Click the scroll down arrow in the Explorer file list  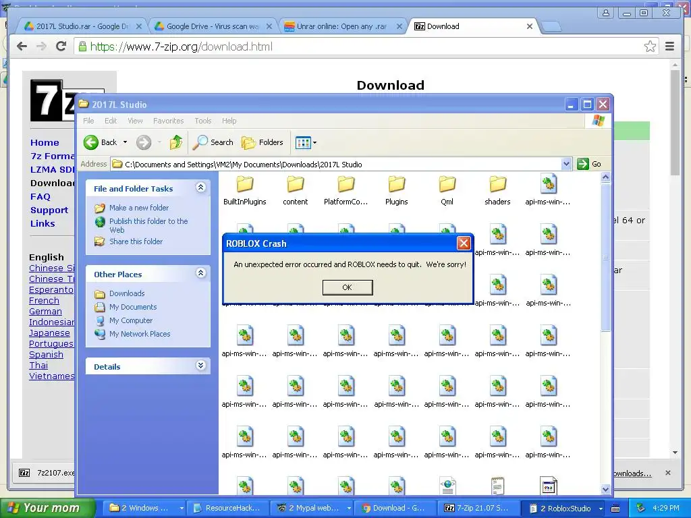click(605, 489)
